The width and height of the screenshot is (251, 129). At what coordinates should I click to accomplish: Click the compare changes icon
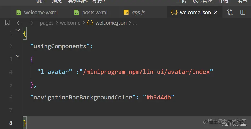point(230,12)
